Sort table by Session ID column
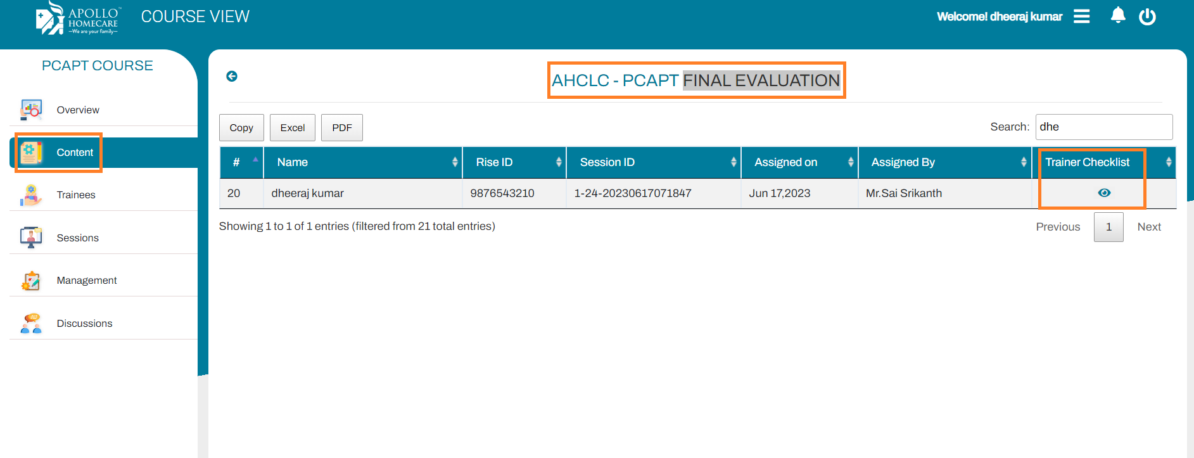This screenshot has height=458, width=1194. click(654, 162)
